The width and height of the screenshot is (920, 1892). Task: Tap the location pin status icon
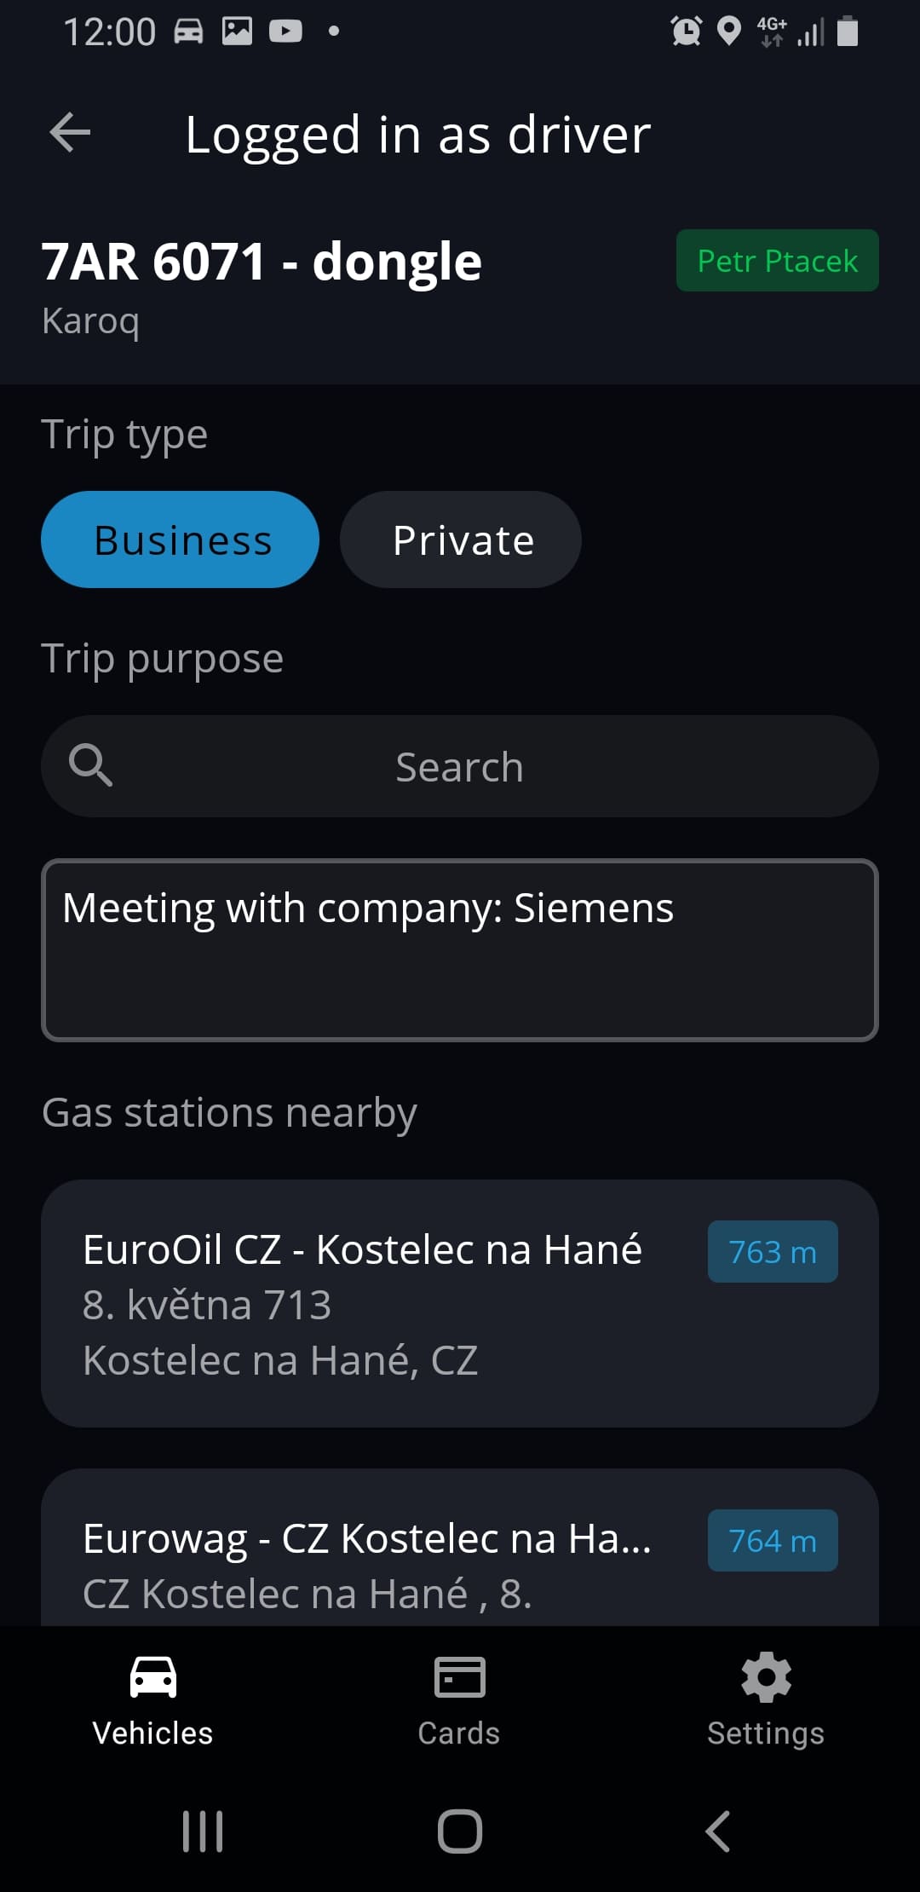coord(728,32)
